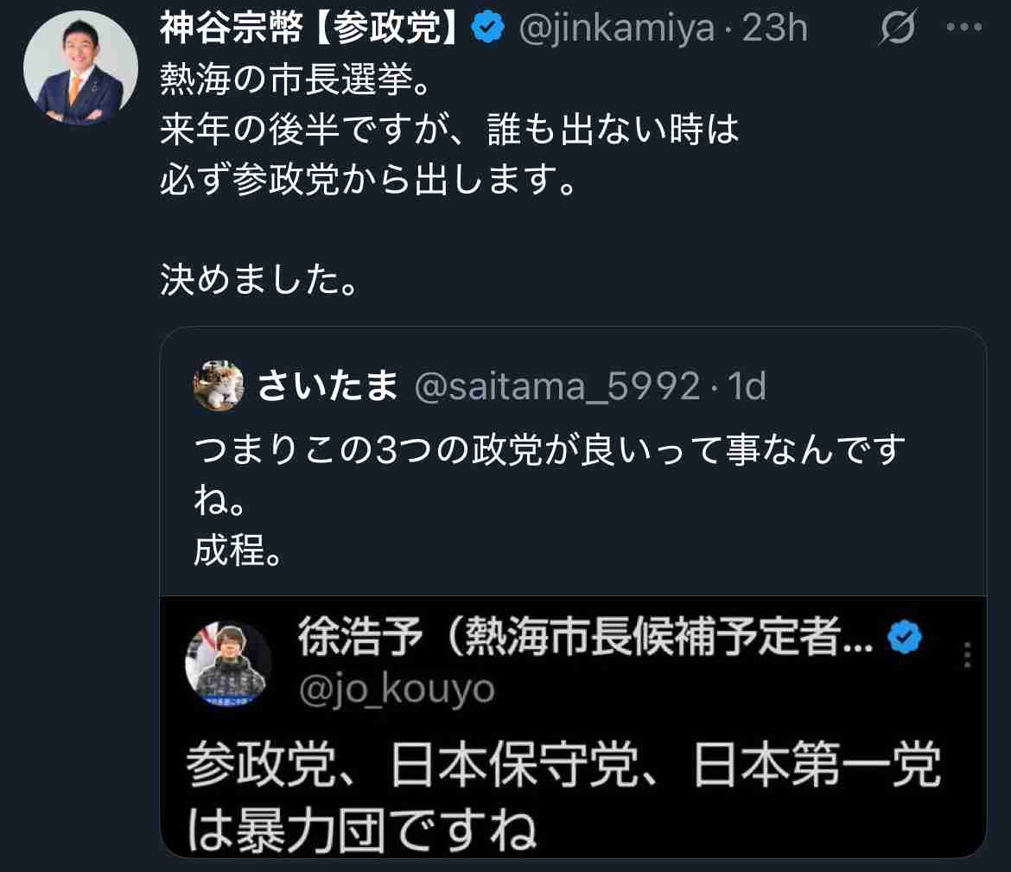Select the さいたま display name
The height and width of the screenshot is (872, 1011).
pyautogui.click(x=327, y=387)
